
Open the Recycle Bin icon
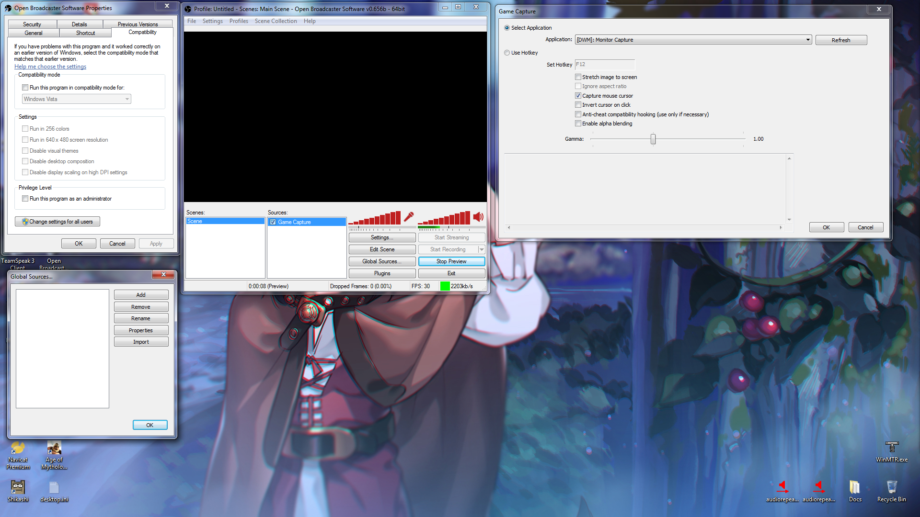(x=892, y=491)
